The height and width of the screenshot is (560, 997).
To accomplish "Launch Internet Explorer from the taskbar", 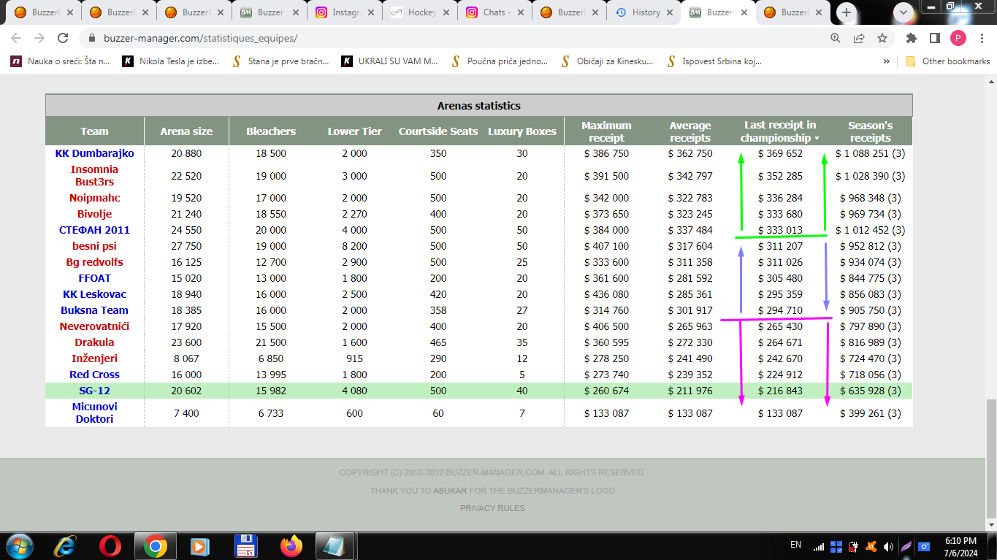I will tap(66, 546).
